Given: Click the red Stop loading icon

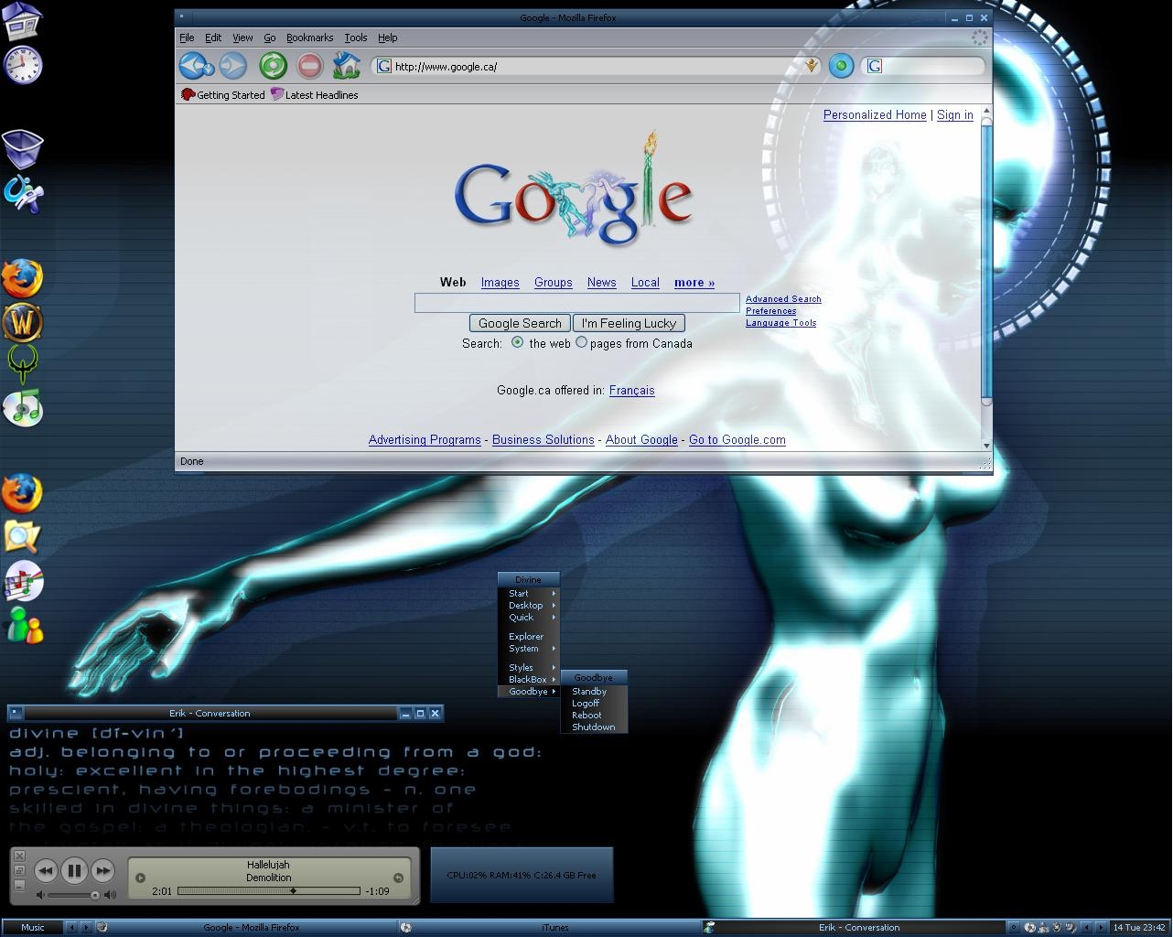Looking at the screenshot, I should [310, 65].
